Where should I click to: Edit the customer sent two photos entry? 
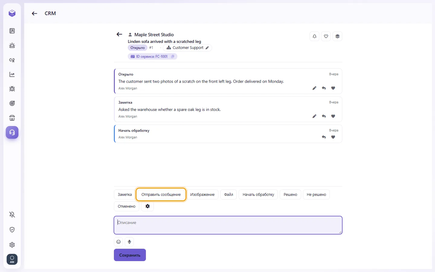(x=314, y=88)
